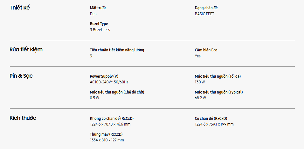Select the Power Supply (V) label
Screen dimensions: 304x149
click(x=104, y=76)
